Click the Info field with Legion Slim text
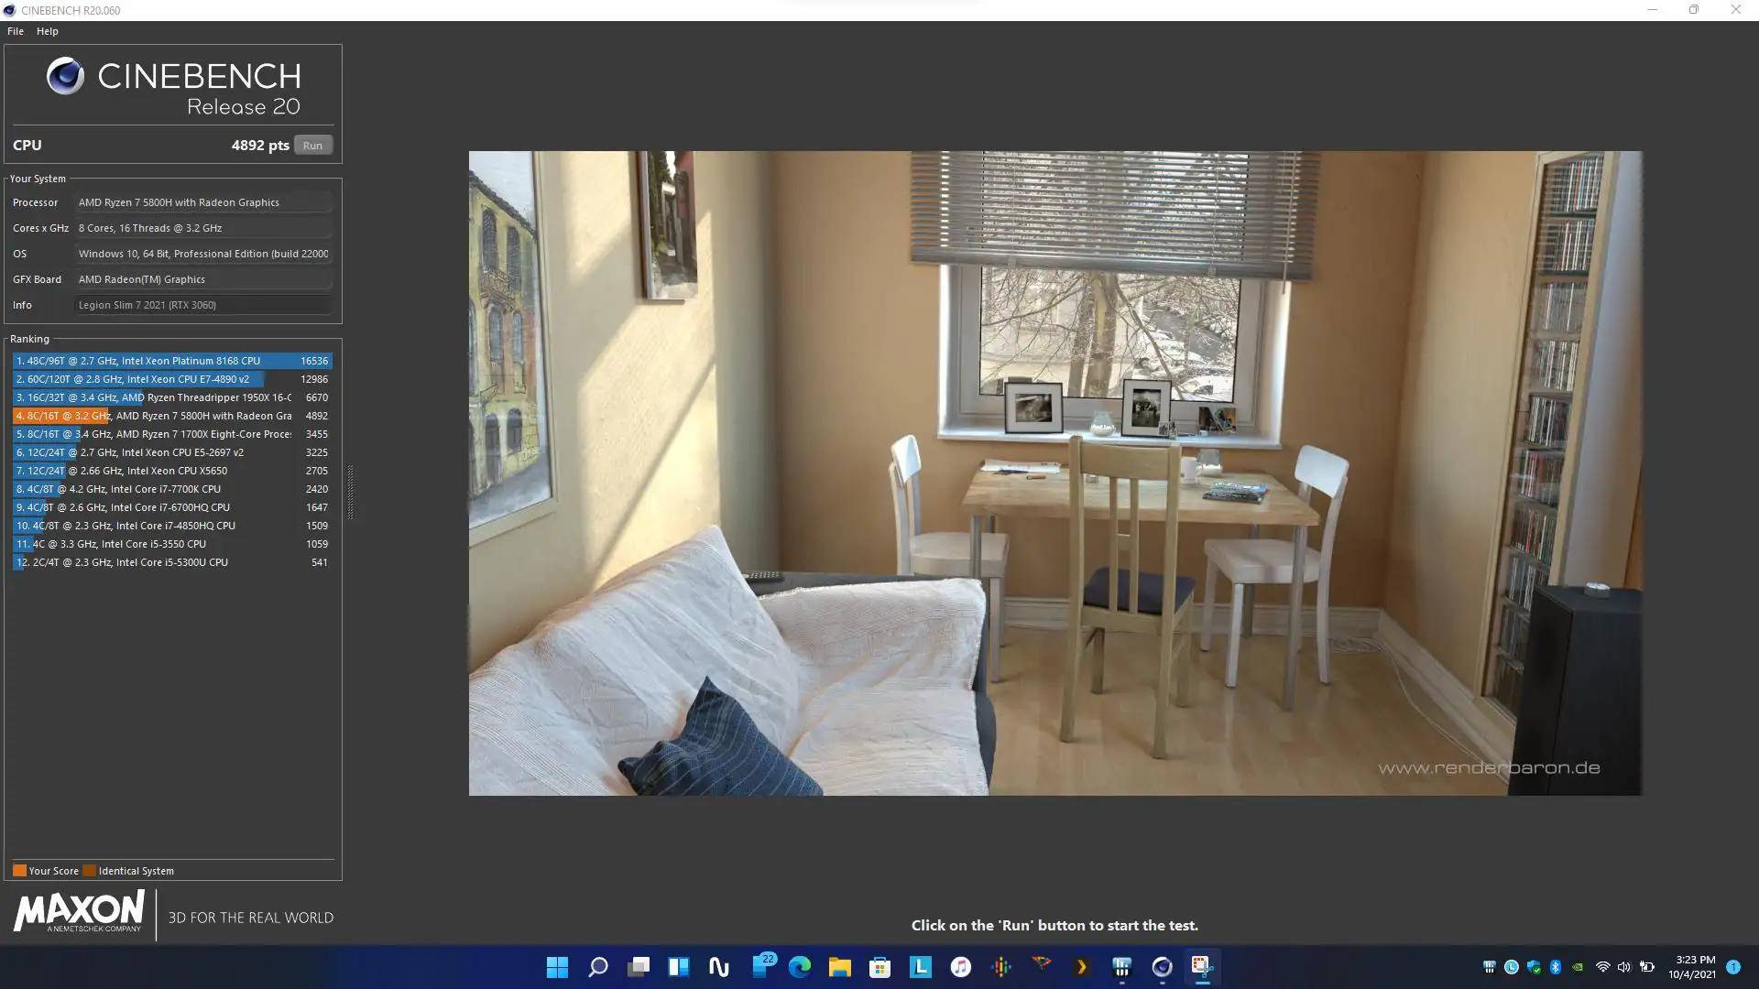 (202, 305)
